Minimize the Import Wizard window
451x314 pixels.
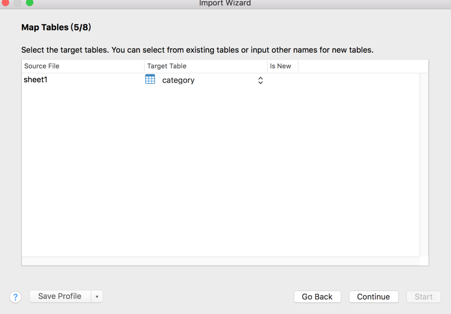click(18, 3)
